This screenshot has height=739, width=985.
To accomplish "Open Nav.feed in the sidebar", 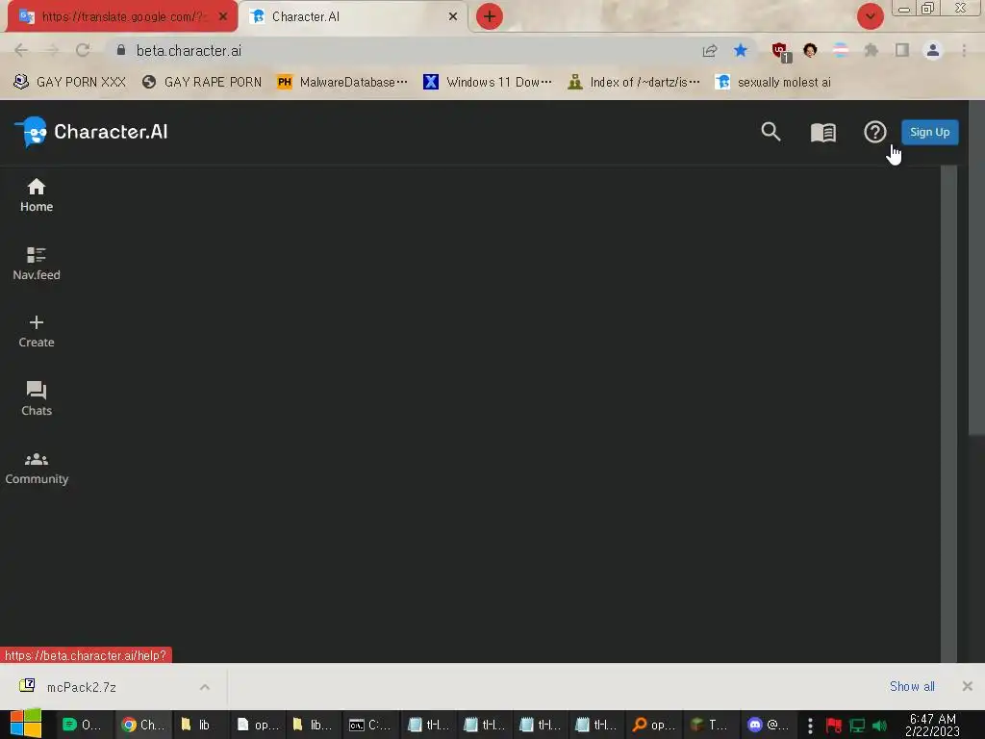I will [x=37, y=264].
